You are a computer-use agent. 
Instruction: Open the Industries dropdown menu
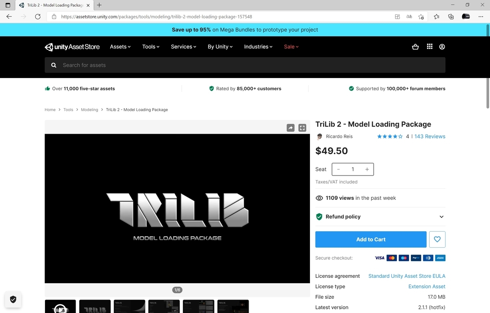[x=258, y=47]
